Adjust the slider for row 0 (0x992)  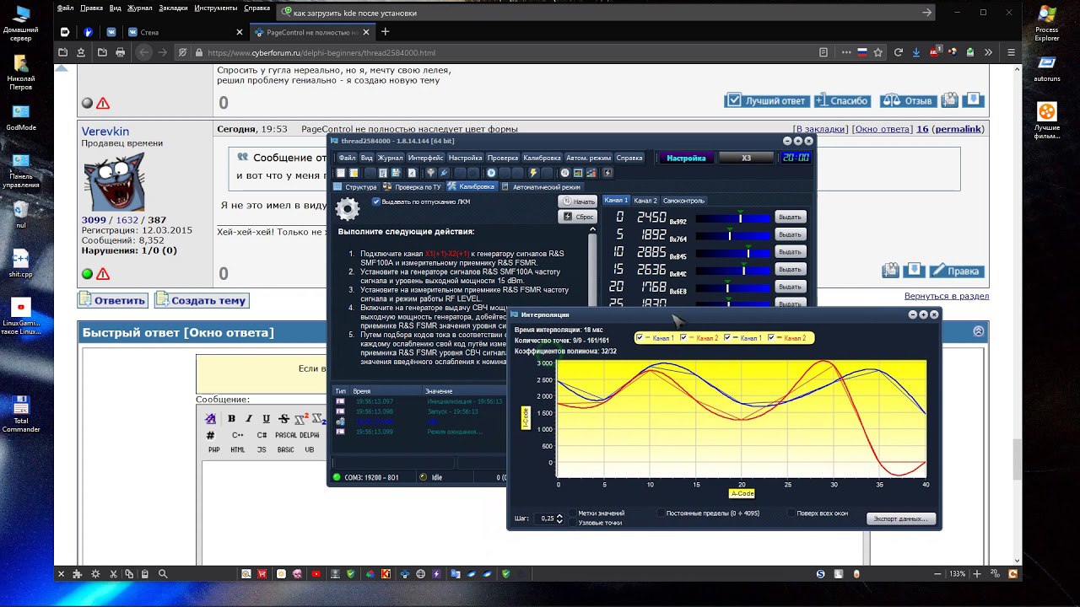pyautogui.click(x=732, y=218)
